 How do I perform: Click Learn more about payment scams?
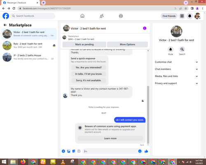pyautogui.click(x=110, y=139)
